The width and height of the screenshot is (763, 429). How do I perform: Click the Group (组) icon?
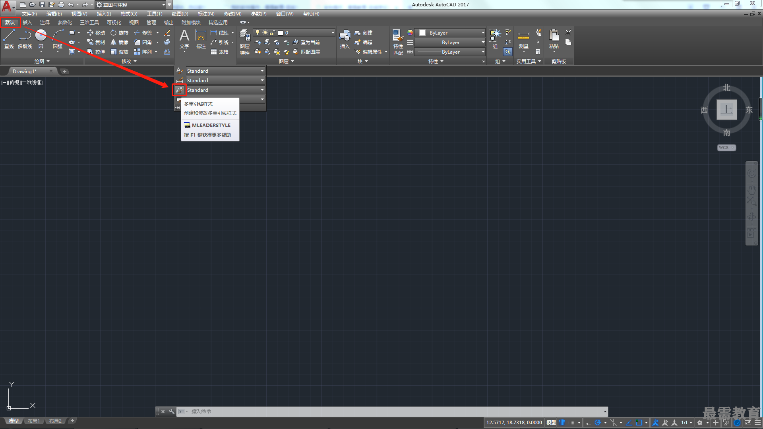(495, 39)
